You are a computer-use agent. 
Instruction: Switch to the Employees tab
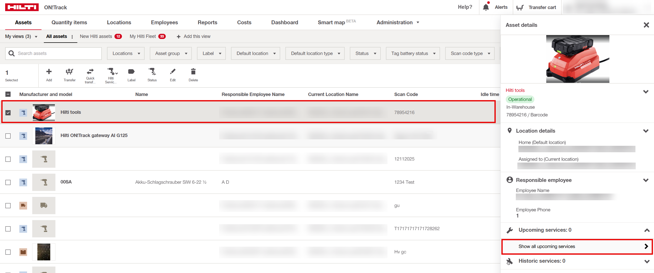164,22
